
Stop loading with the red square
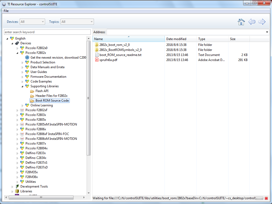coord(266,198)
